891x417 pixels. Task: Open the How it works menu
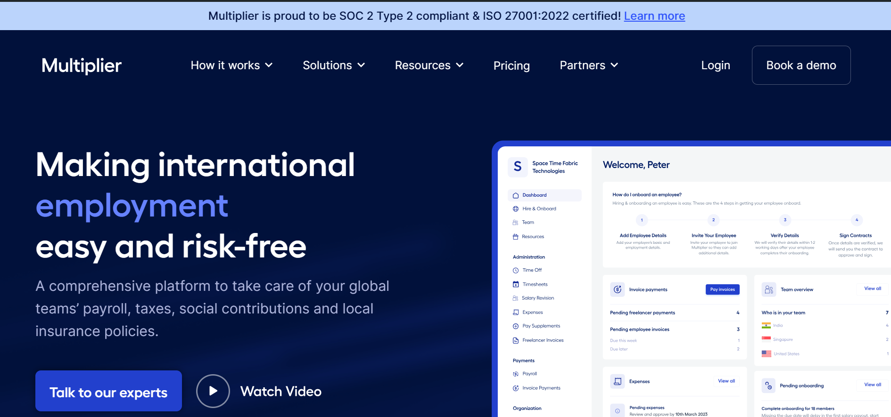231,65
